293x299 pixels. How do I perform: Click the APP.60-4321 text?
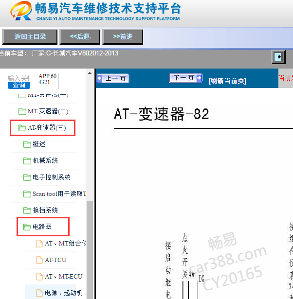[48, 79]
